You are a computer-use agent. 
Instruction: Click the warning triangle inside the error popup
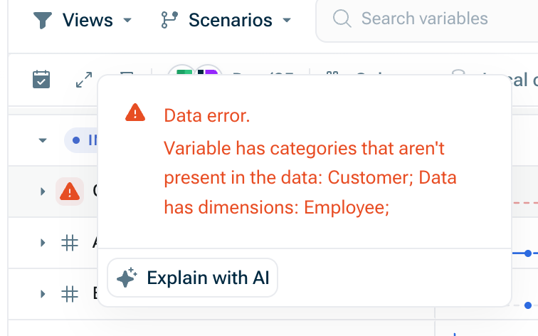click(135, 114)
